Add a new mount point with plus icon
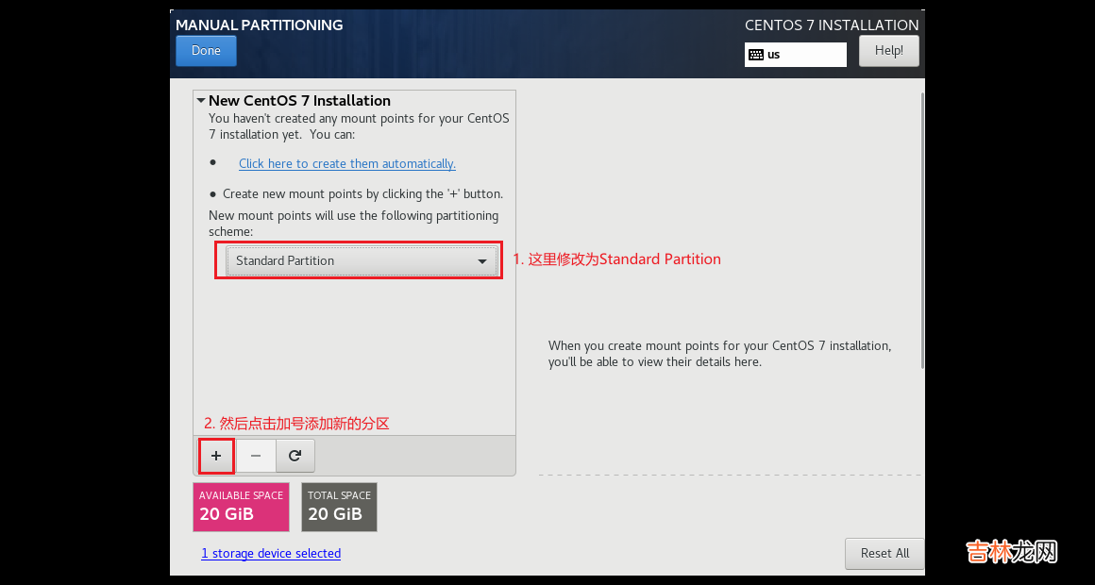 click(x=216, y=456)
